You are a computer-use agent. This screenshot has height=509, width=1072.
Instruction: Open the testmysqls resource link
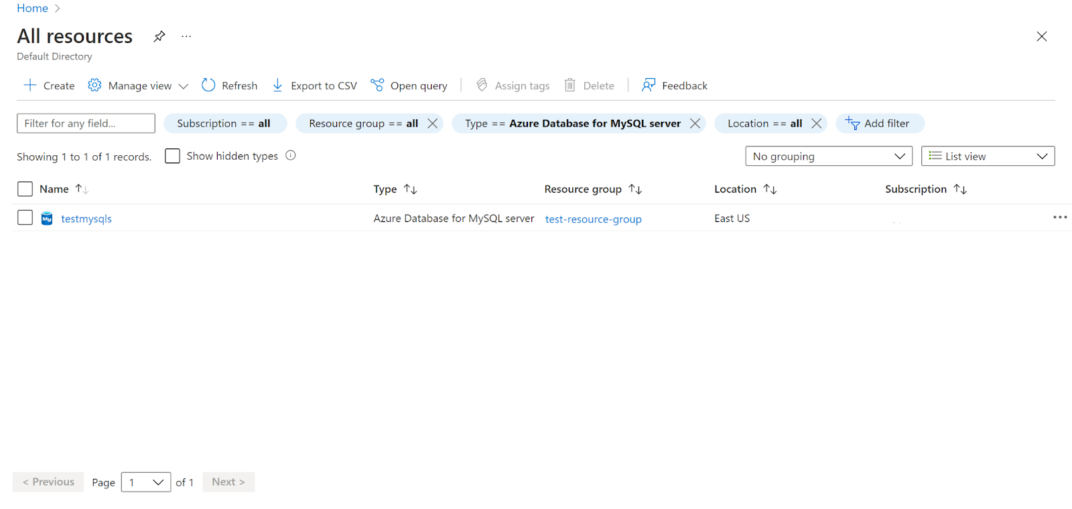point(86,219)
